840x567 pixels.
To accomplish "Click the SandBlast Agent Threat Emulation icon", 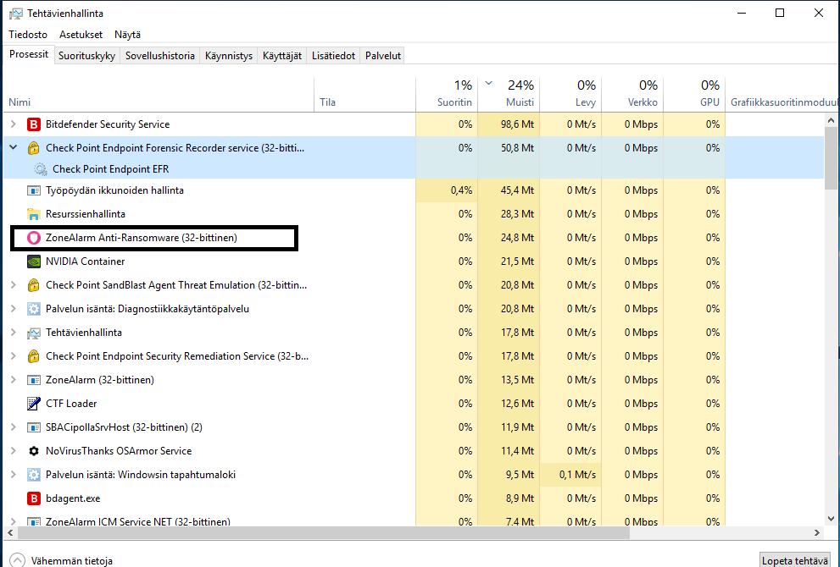I will [34, 285].
